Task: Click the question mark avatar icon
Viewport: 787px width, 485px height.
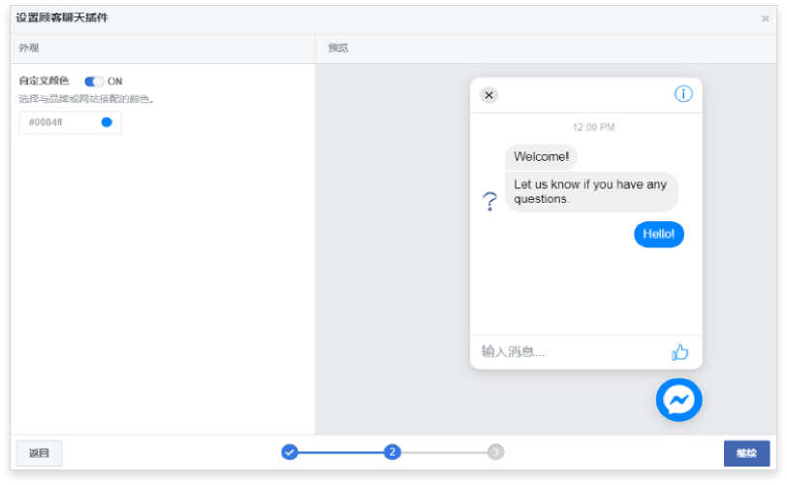Action: [x=489, y=201]
